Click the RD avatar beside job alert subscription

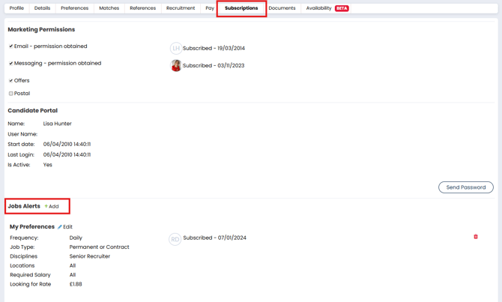[x=175, y=239]
